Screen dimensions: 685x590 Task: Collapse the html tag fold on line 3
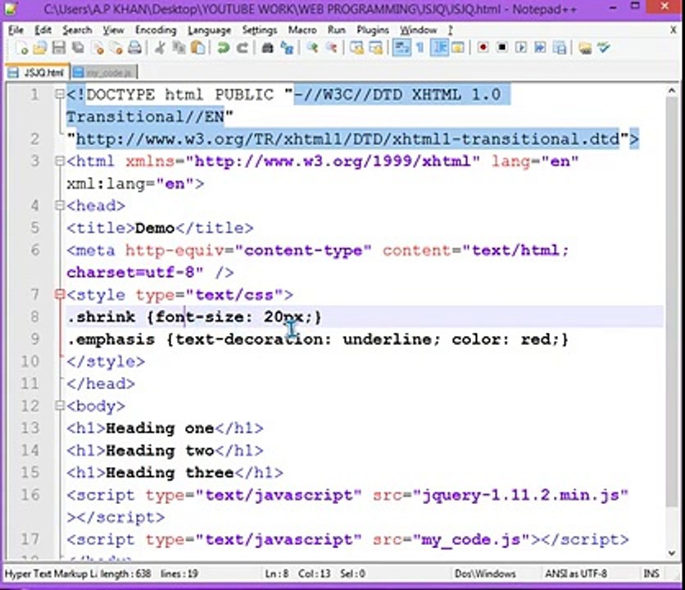60,161
